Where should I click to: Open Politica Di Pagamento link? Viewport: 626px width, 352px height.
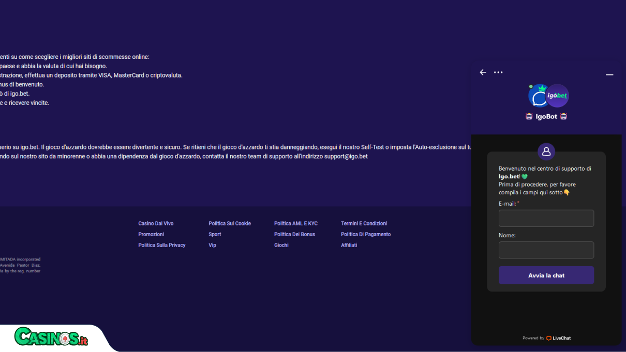(x=366, y=234)
